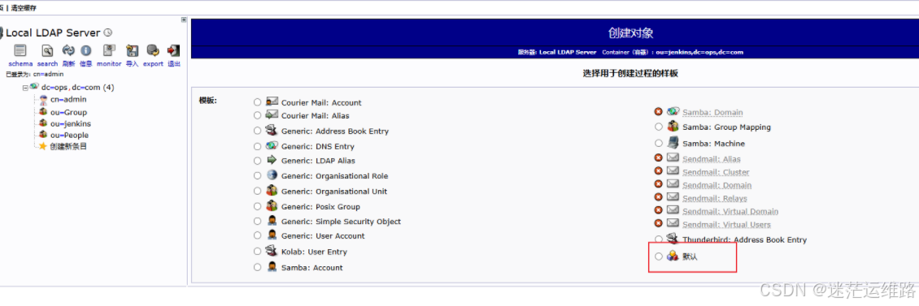Click the Generic: Posix Group icon
Viewport: 919px width, 306px height.
[272, 206]
